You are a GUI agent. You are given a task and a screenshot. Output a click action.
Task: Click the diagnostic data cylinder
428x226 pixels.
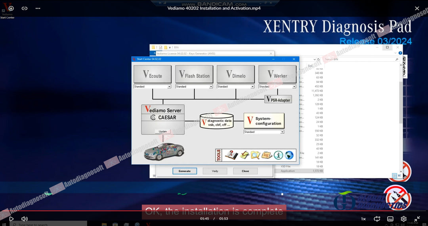217,121
